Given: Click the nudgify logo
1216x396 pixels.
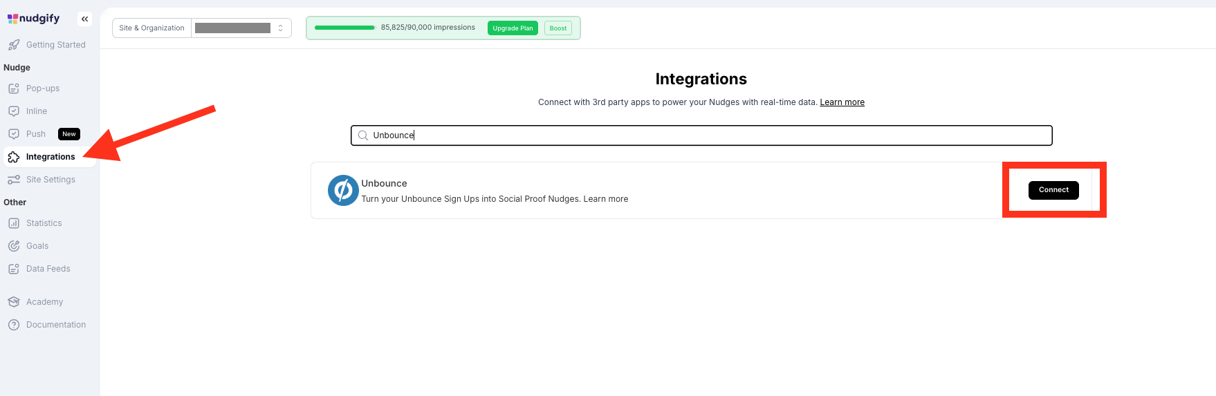Looking at the screenshot, I should click(33, 19).
